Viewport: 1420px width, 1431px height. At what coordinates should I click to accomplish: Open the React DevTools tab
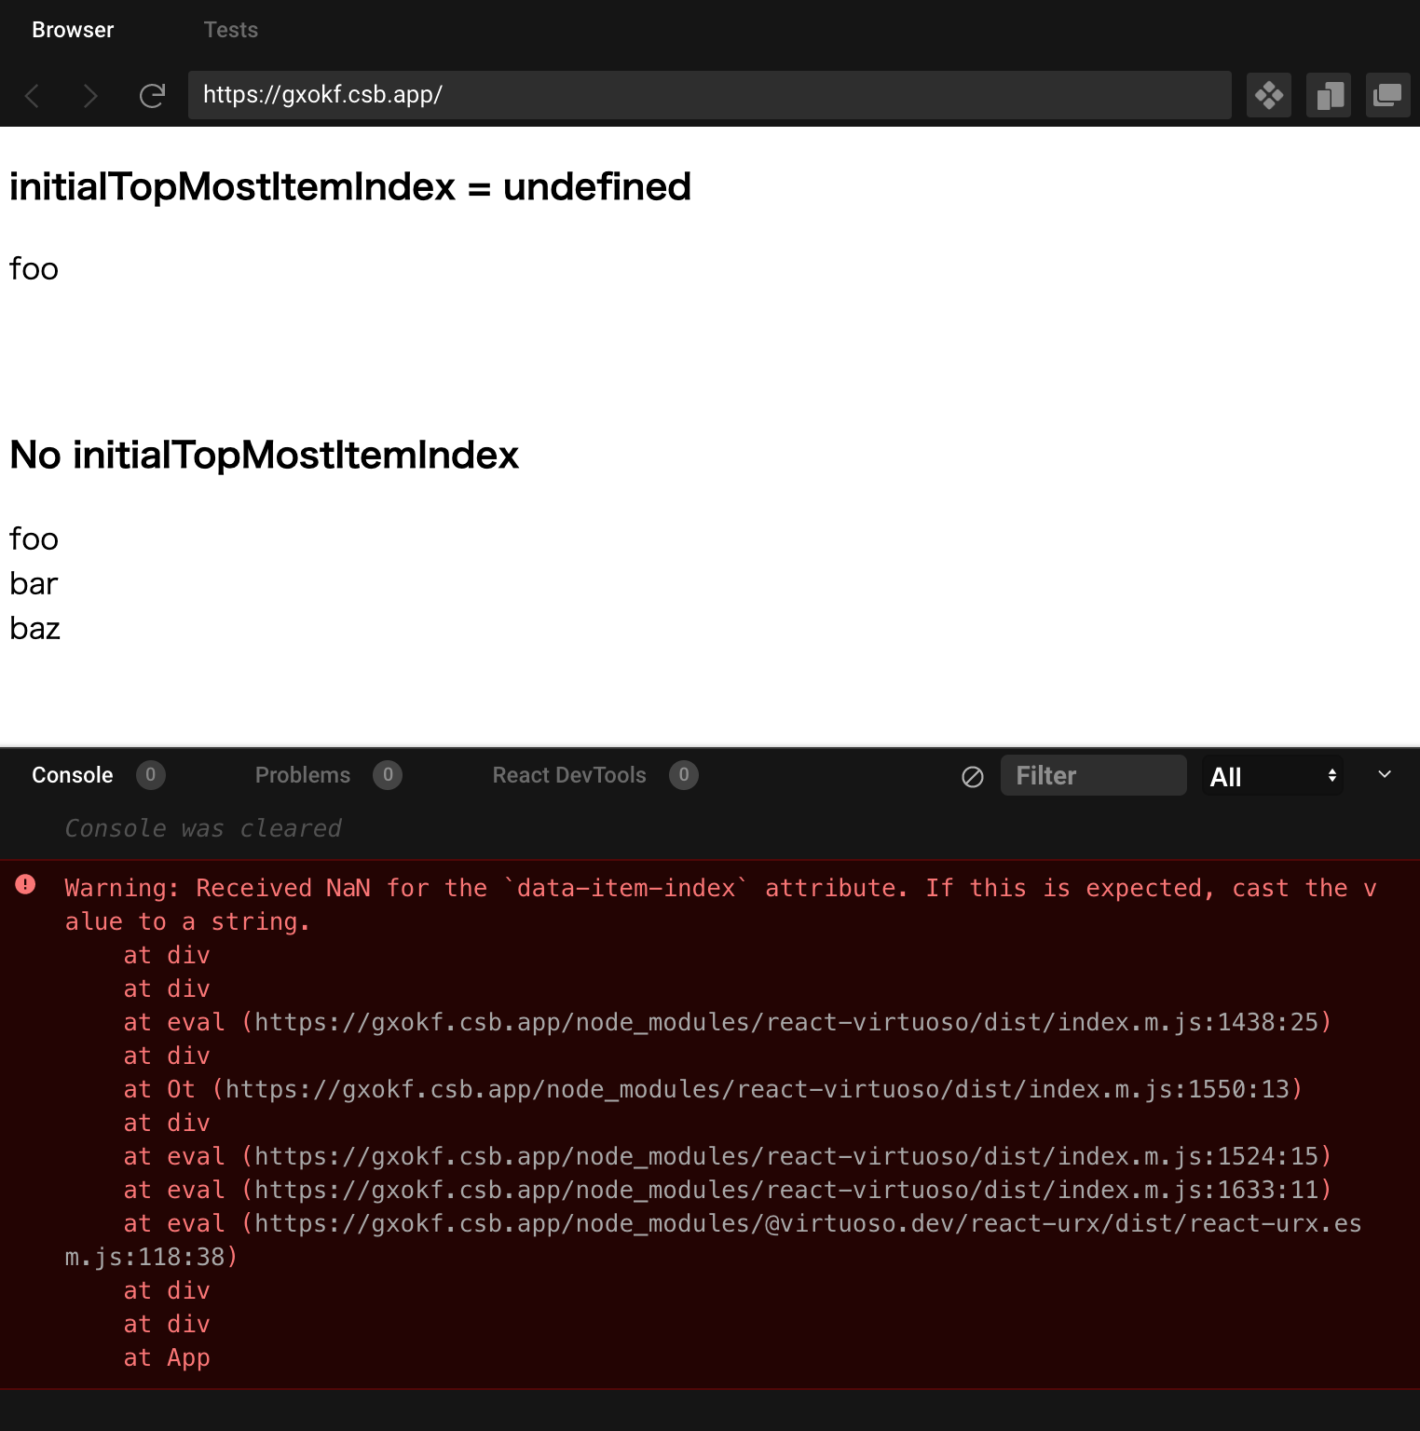pos(568,774)
